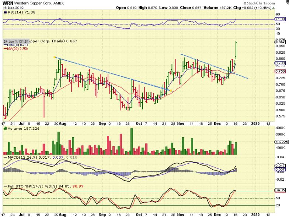
Task: Select the trendline handle near 28 October
Action: pyautogui.click(x=171, y=91)
